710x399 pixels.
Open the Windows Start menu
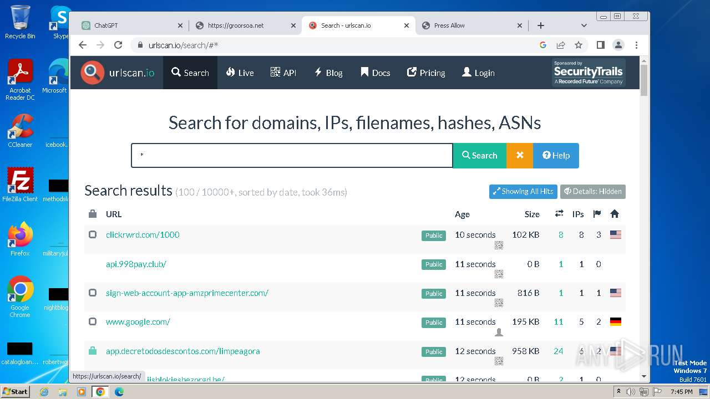pos(16,391)
